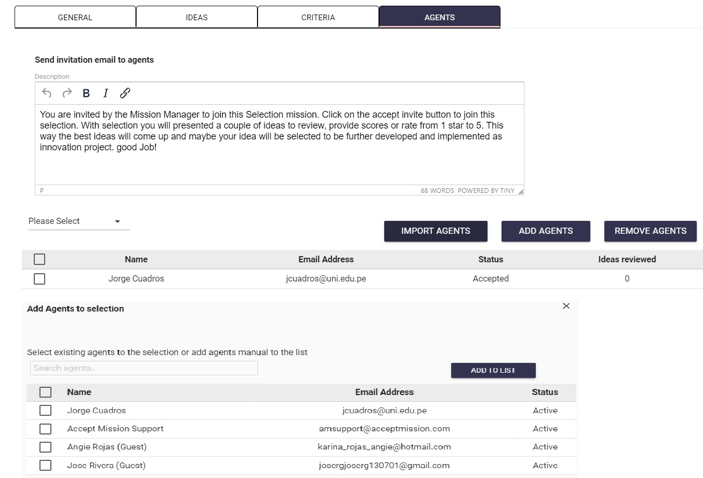The height and width of the screenshot is (478, 703).
Task: Go to the IDEAS tab
Action: [x=197, y=17]
